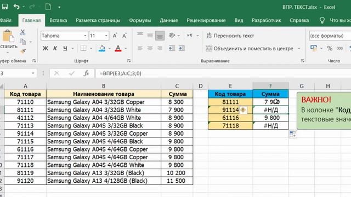Switch to the Вставка tab
This screenshot has width=351, height=197.
coord(58,20)
